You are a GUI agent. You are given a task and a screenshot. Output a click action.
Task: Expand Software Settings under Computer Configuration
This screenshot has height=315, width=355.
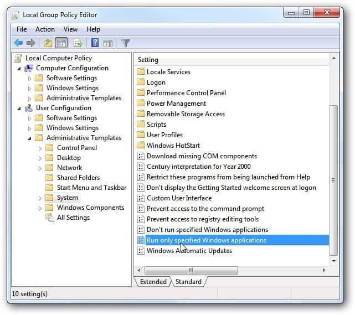[x=29, y=79]
